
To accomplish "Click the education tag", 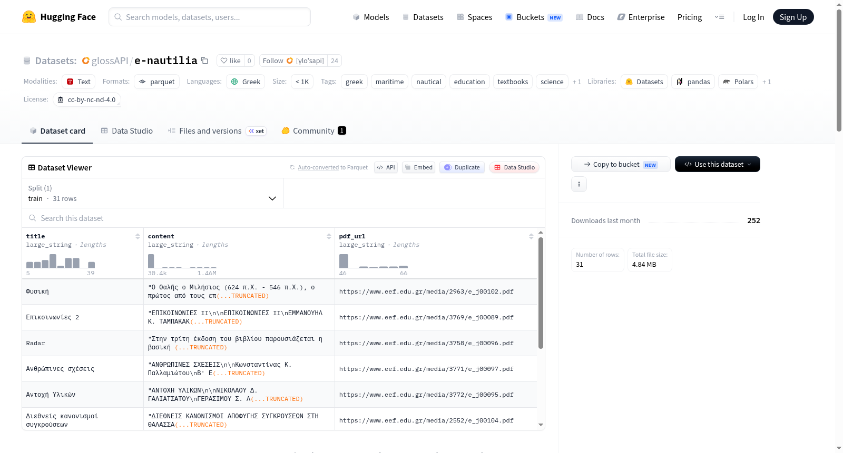I will [x=469, y=82].
